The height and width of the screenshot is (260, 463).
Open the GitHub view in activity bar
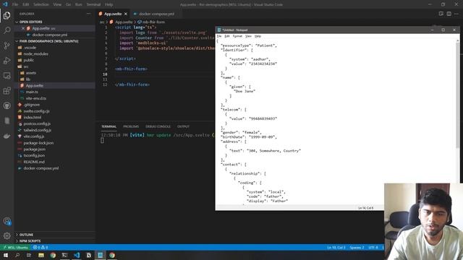click(x=7, y=105)
